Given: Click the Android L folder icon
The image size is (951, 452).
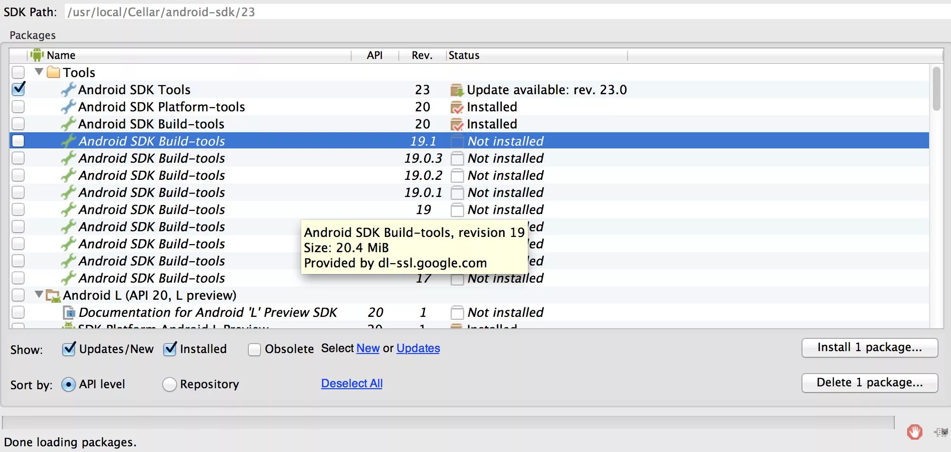Looking at the screenshot, I should pyautogui.click(x=53, y=295).
